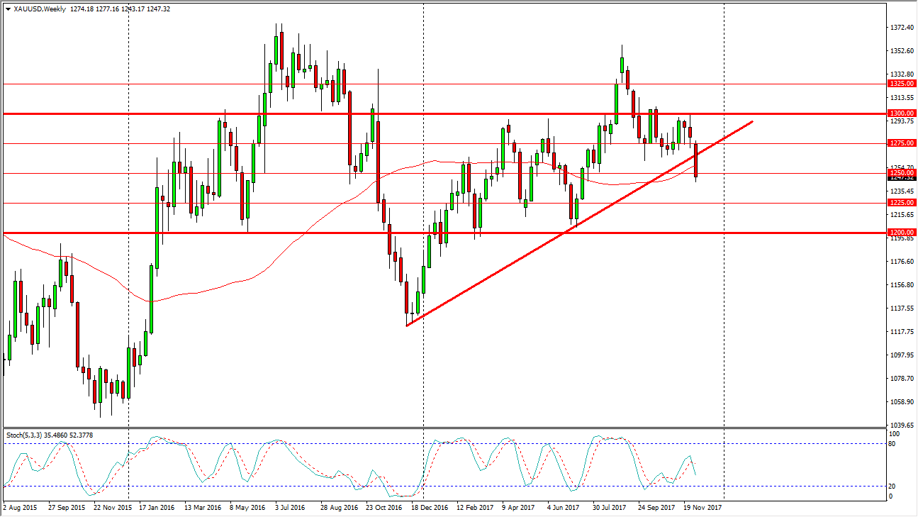918x517 pixels.
Task: Select the 1200.00 red price label
Action: tap(901, 233)
